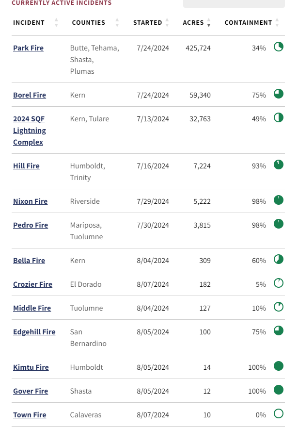
Task: Sort by Counties using its sort arrows
Action: click(x=117, y=22)
